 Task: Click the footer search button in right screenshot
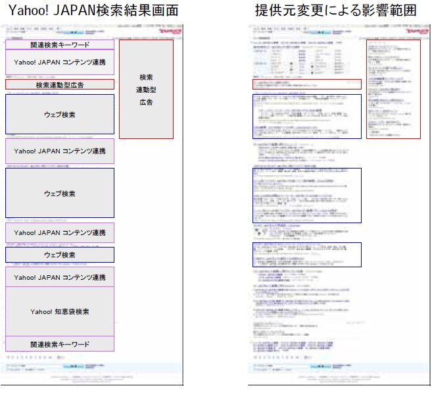tap(320, 366)
